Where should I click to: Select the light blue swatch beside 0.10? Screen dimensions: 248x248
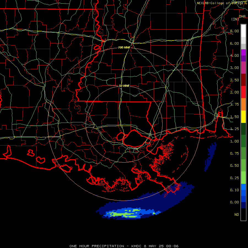[x=243, y=187]
